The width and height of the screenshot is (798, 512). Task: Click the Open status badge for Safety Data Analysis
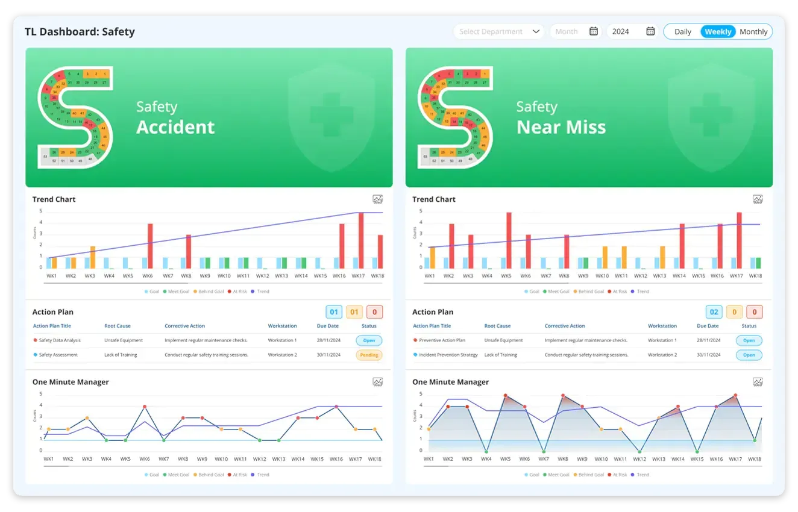point(369,340)
